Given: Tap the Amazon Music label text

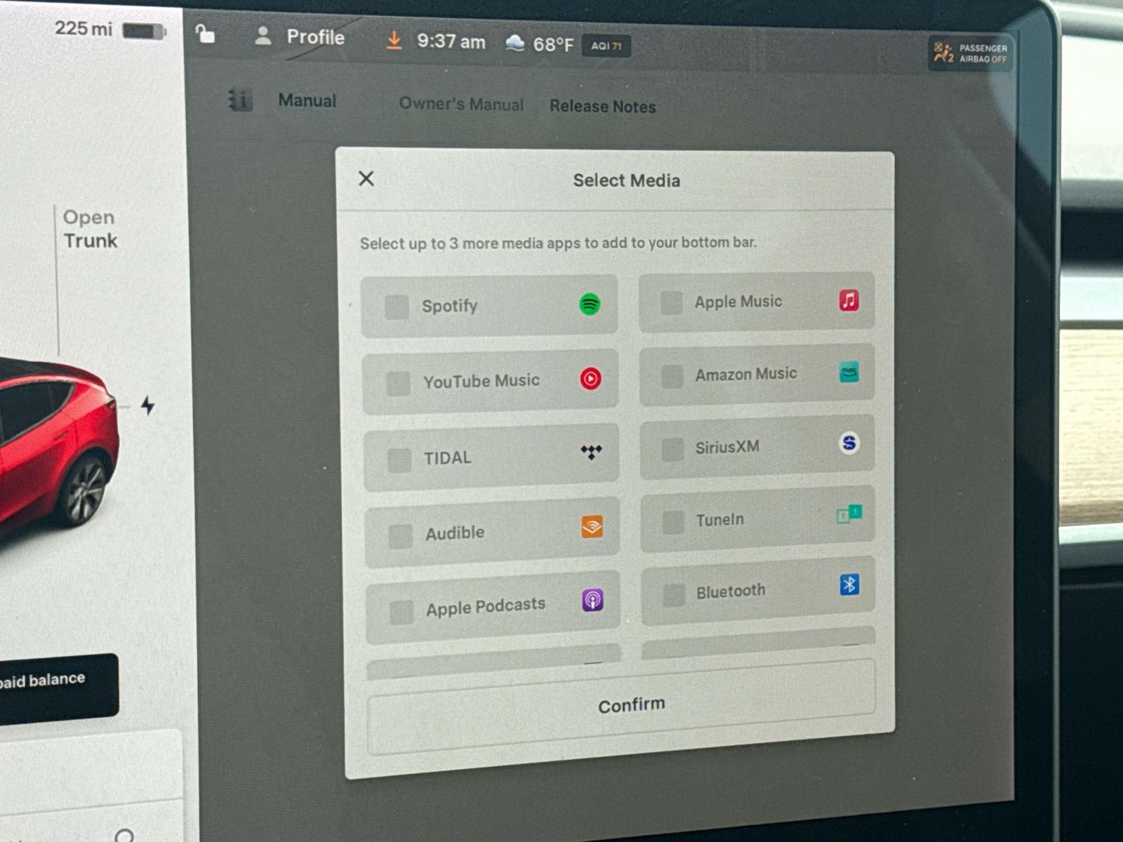Looking at the screenshot, I should click(746, 375).
